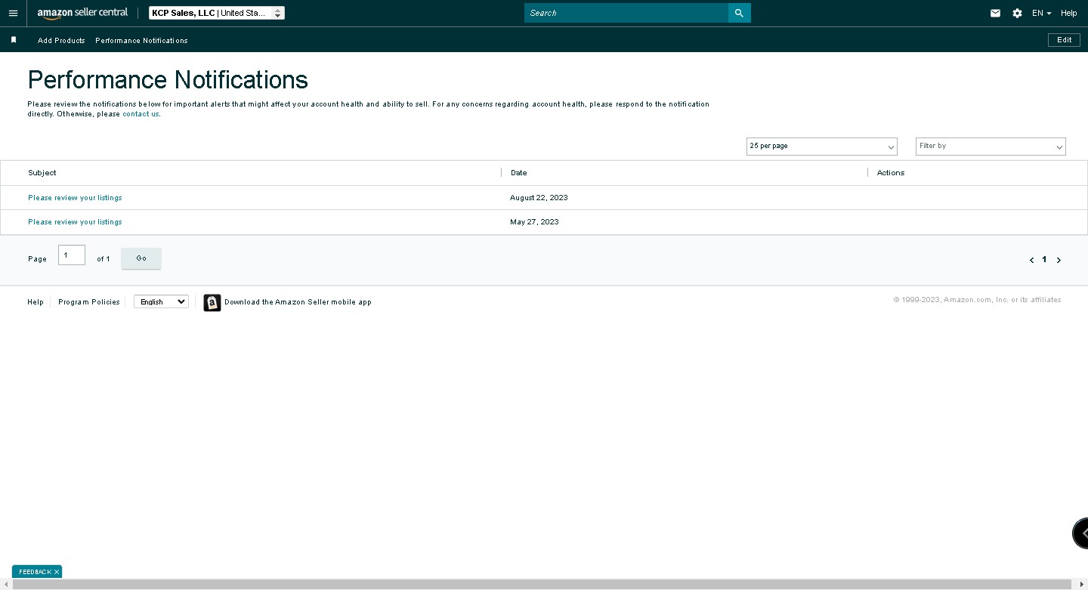Focus the top Search field

(626, 13)
